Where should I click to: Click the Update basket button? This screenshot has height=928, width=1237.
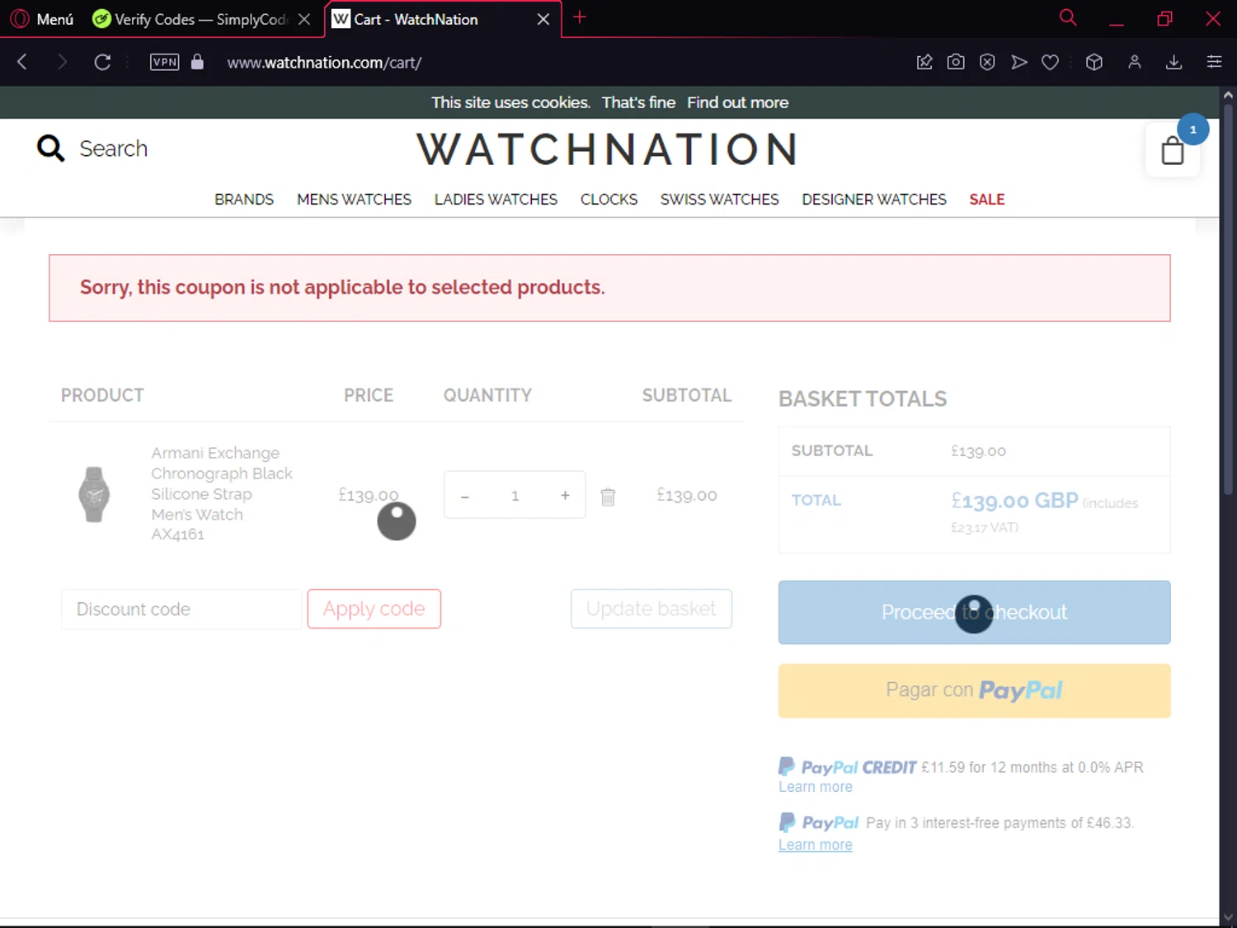tap(651, 609)
